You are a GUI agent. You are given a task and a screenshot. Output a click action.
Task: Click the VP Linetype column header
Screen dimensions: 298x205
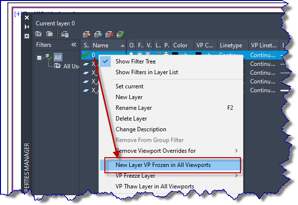click(x=264, y=45)
